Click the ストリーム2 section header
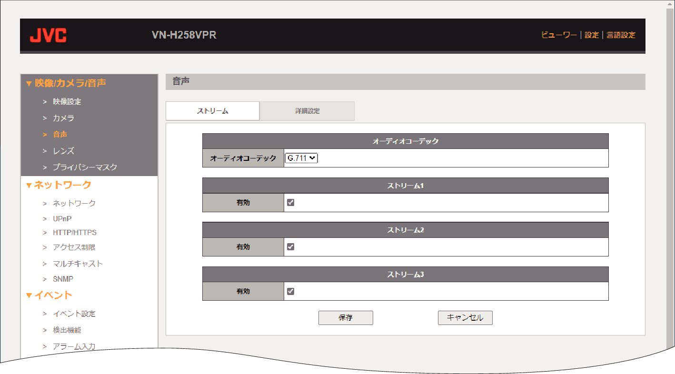Viewport: 675px width, 374px height. 406,230
